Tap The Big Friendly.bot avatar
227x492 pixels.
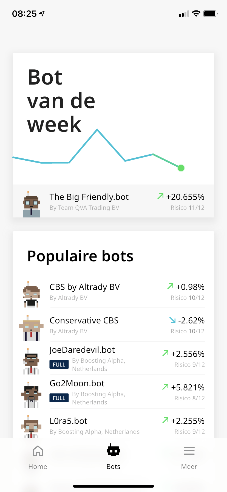click(x=31, y=205)
